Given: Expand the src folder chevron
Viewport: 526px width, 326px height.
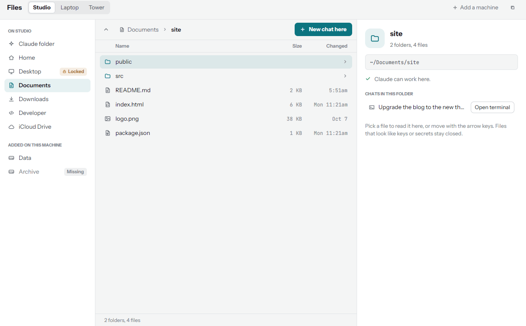Looking at the screenshot, I should [x=345, y=76].
